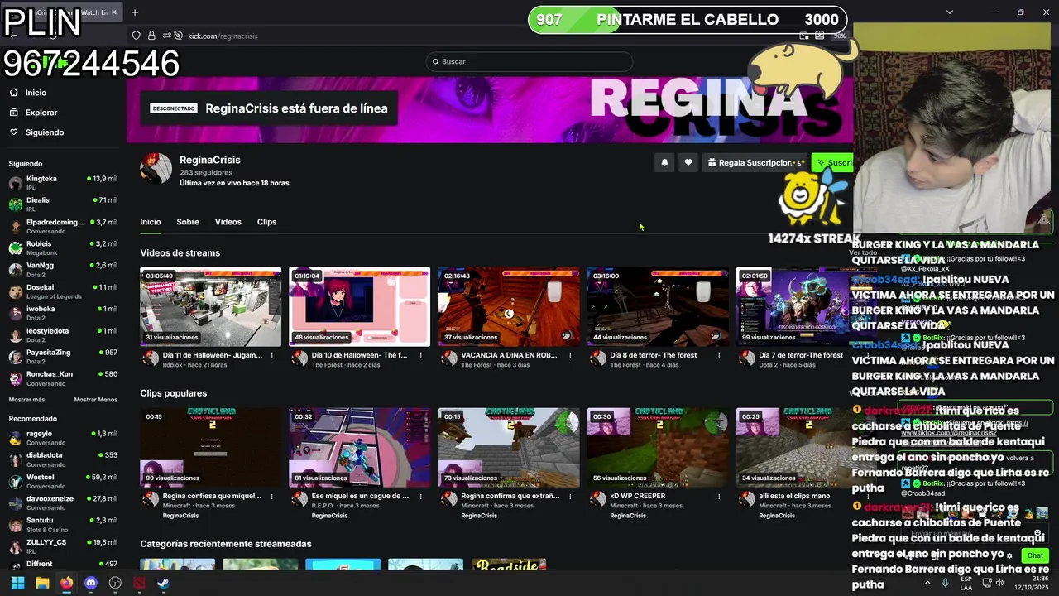The image size is (1059, 596).
Task: Click the notification bell for ReginaCrisis
Action: [x=664, y=163]
